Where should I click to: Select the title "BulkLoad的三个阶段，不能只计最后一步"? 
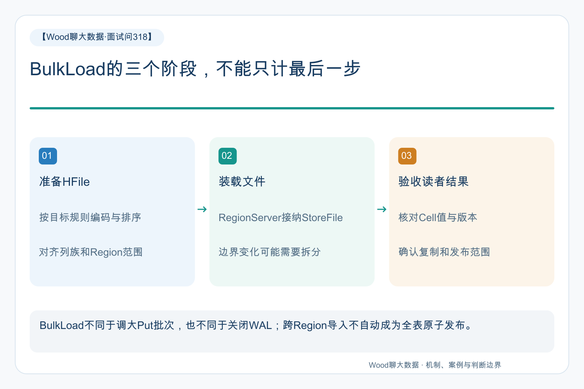coord(195,69)
